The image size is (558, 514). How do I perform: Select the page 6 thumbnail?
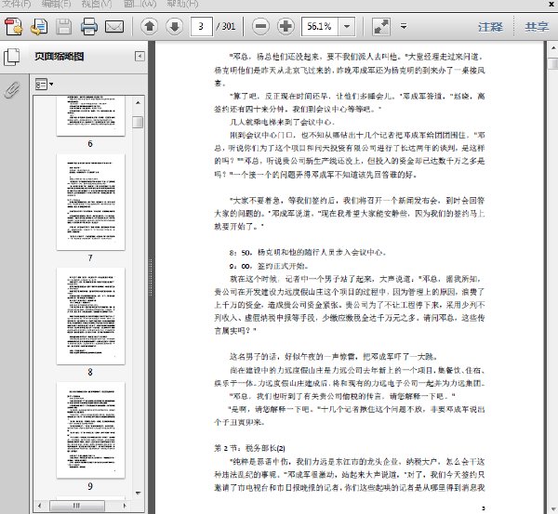(x=90, y=115)
